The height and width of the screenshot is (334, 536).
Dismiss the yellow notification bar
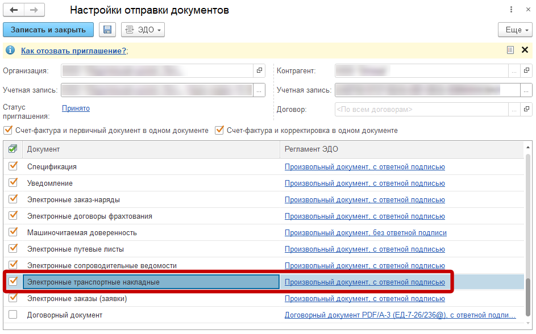(x=525, y=50)
